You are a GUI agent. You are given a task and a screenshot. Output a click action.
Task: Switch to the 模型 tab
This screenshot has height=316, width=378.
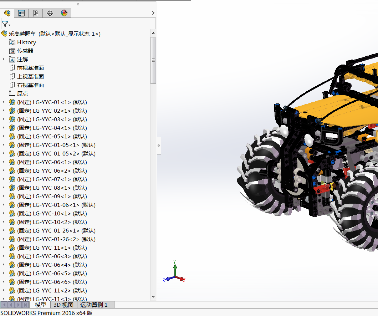[x=40, y=305]
